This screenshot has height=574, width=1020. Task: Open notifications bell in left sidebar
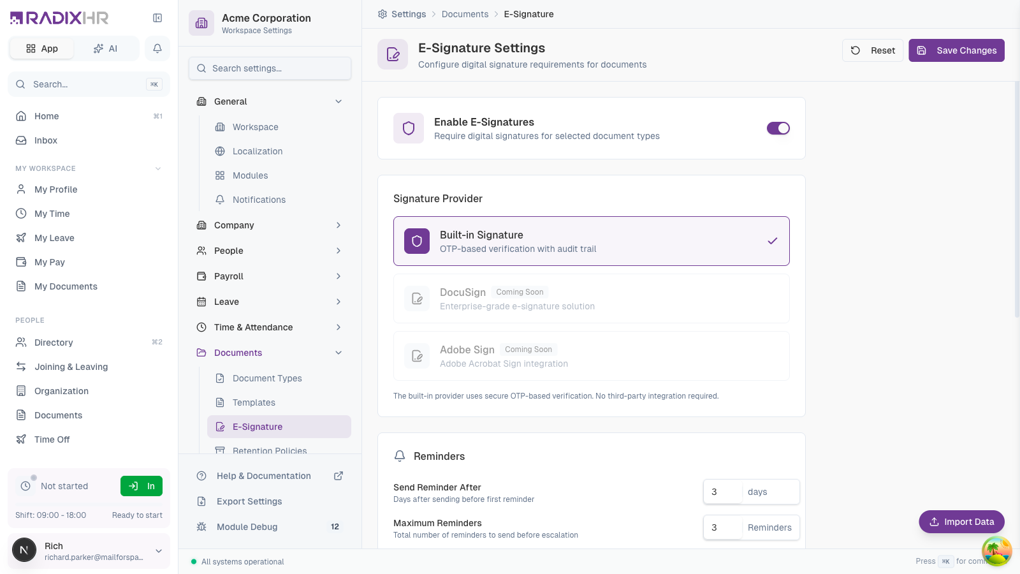coord(157,48)
